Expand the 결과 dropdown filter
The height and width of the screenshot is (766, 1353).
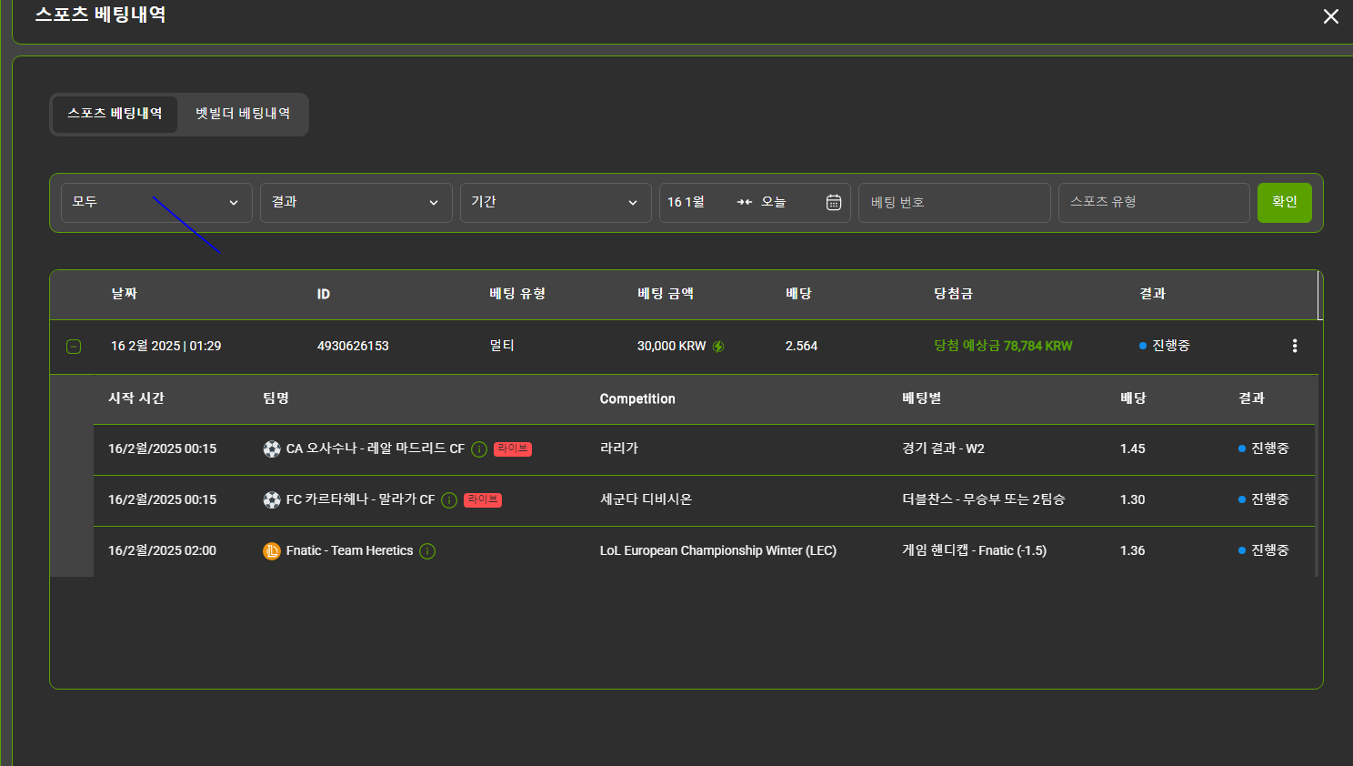(356, 202)
